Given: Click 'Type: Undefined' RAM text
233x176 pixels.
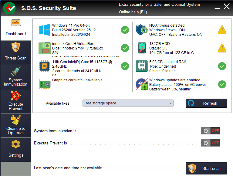Looking at the screenshot, I should tap(163, 66).
